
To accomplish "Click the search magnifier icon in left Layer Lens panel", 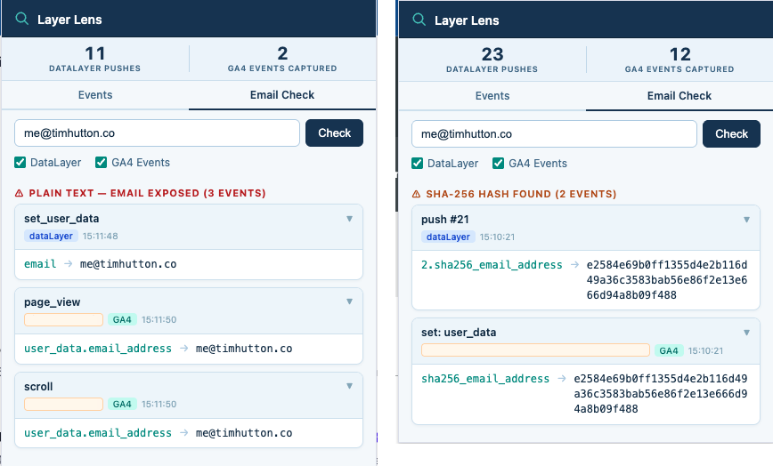I will [x=21, y=19].
